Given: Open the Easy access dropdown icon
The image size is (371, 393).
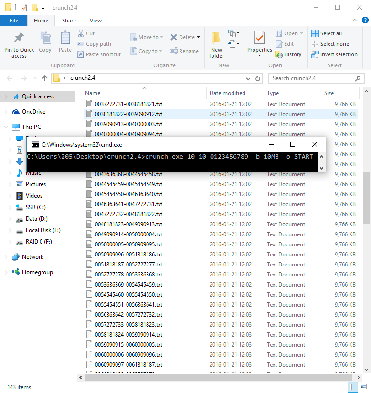Looking at the screenshot, I should click(233, 44).
